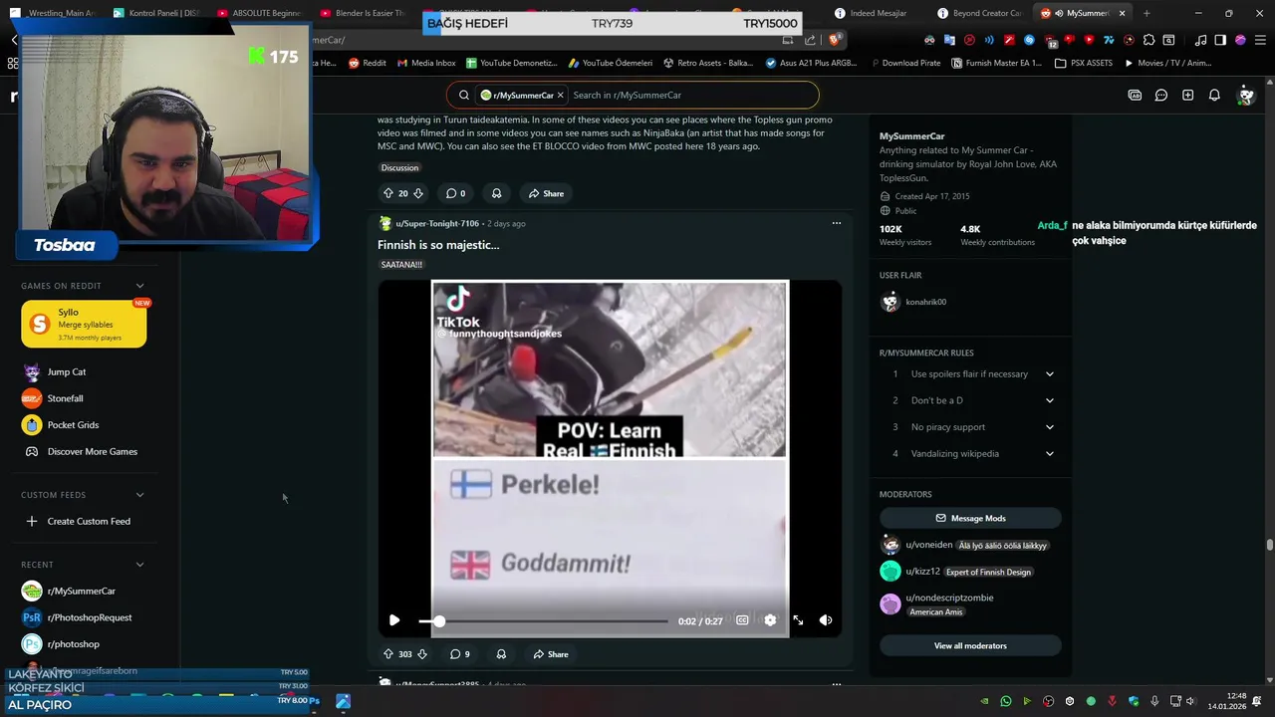Screen dimensions: 1275x717
Task: Open the Media Inbox bookmark
Action: click(426, 63)
